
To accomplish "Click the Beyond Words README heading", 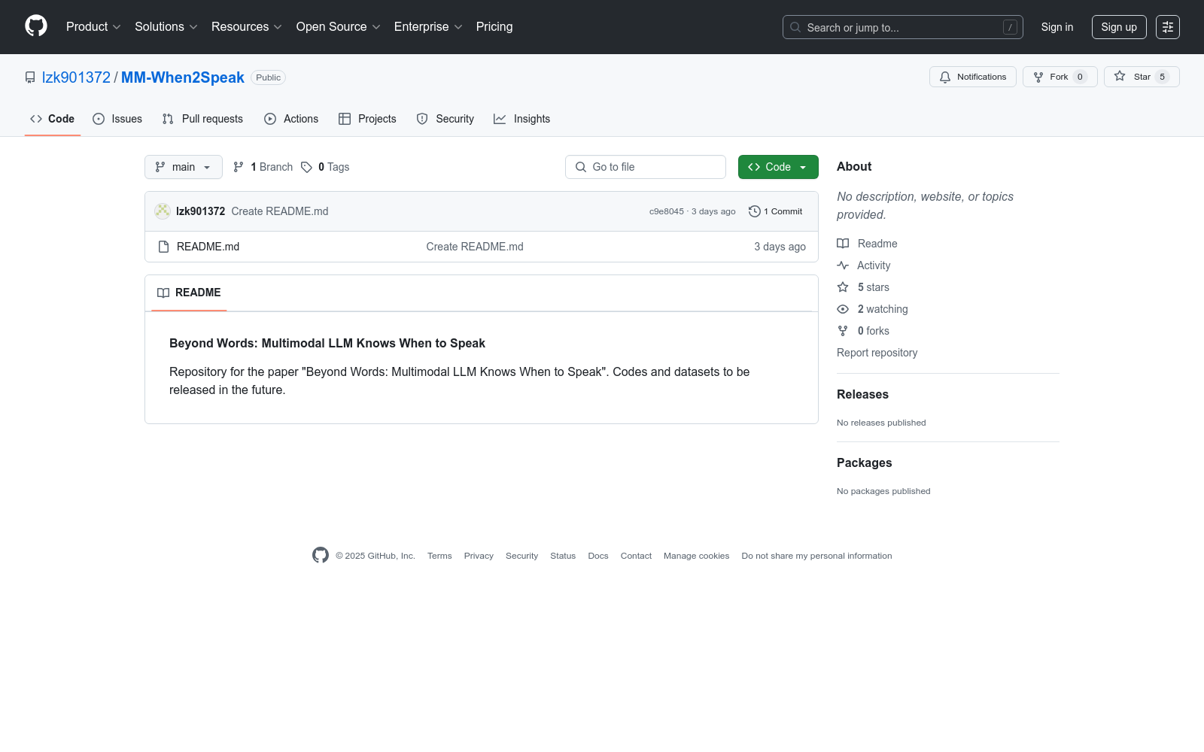I will 327,343.
